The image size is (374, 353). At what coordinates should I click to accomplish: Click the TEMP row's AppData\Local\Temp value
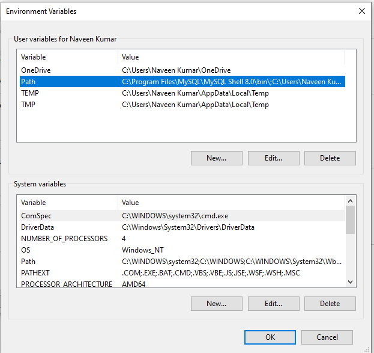point(195,93)
